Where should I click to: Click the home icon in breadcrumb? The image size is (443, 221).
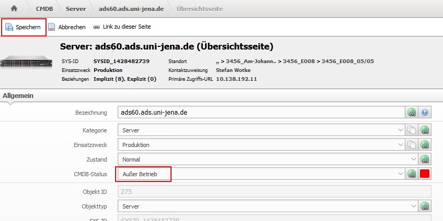[14, 8]
